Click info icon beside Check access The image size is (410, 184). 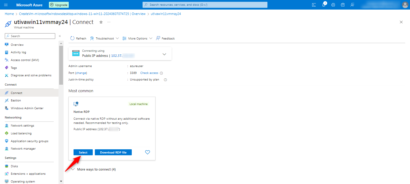click(x=161, y=73)
